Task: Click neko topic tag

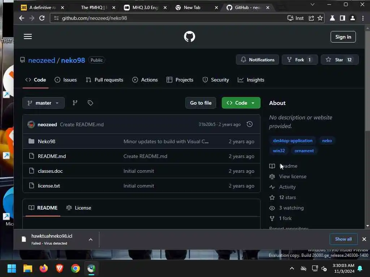Action: click(x=327, y=141)
